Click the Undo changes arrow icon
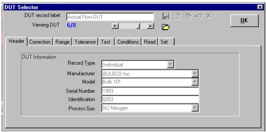The image size is (266, 132). coord(198,16)
